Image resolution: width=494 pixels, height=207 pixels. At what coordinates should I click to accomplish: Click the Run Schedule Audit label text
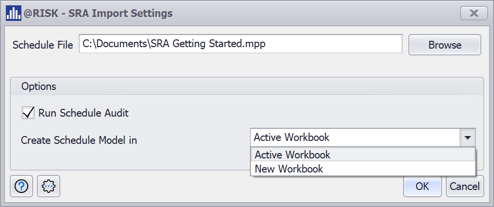[x=83, y=113]
